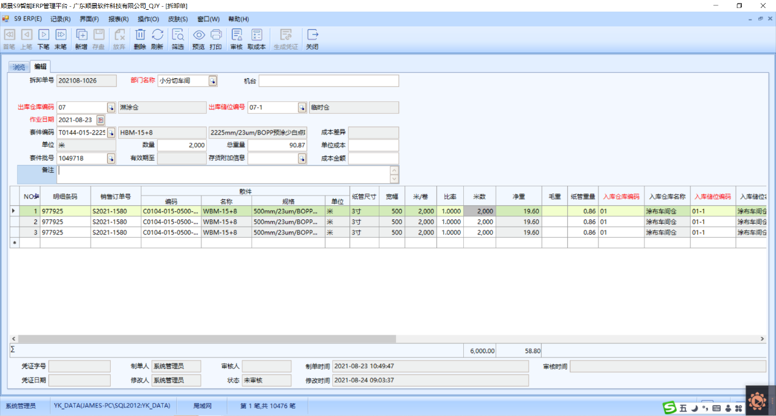Open the 出库储位编号 dropdown list
This screenshot has width=776, height=416.
pos(302,108)
